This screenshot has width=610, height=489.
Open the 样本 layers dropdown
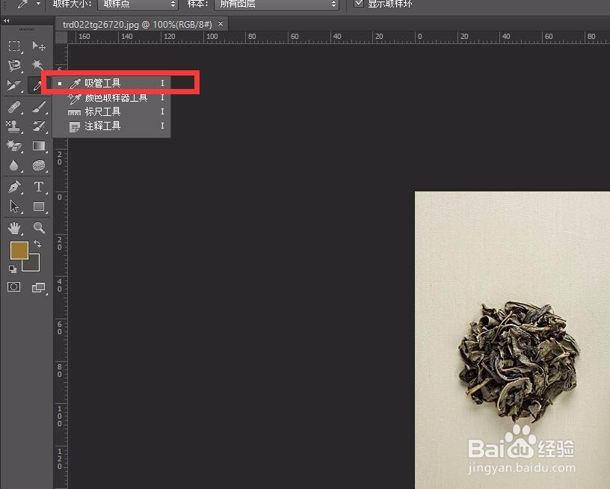point(277,4)
